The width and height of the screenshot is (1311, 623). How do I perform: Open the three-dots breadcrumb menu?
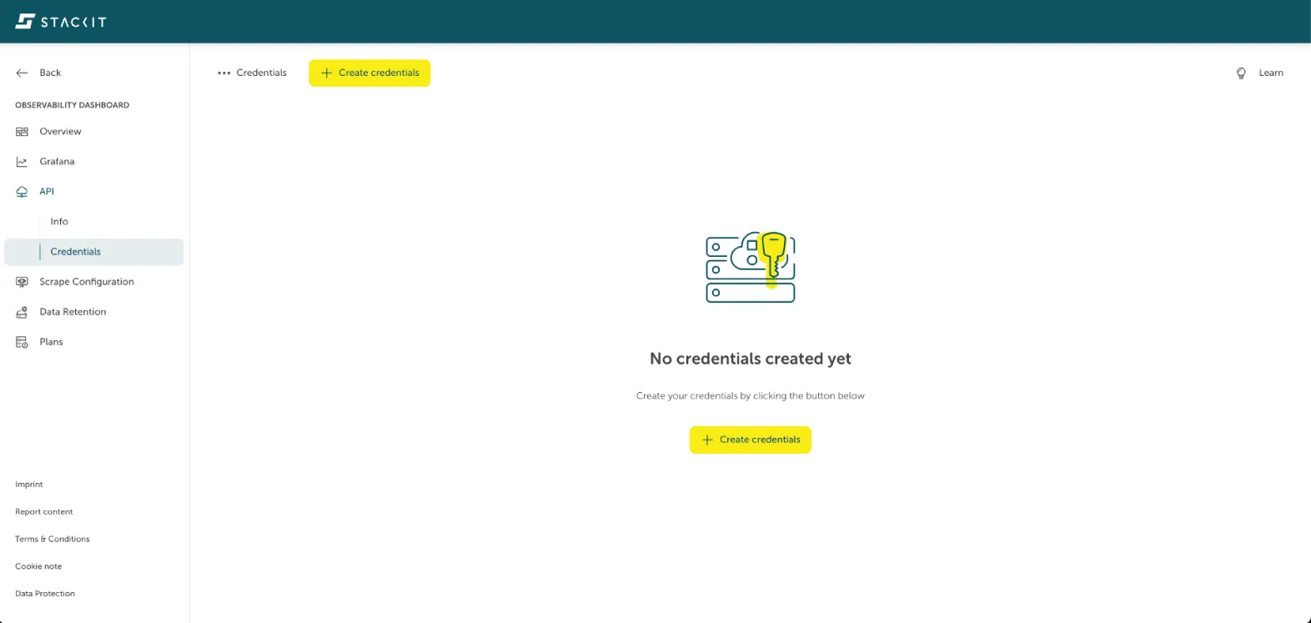(x=224, y=73)
